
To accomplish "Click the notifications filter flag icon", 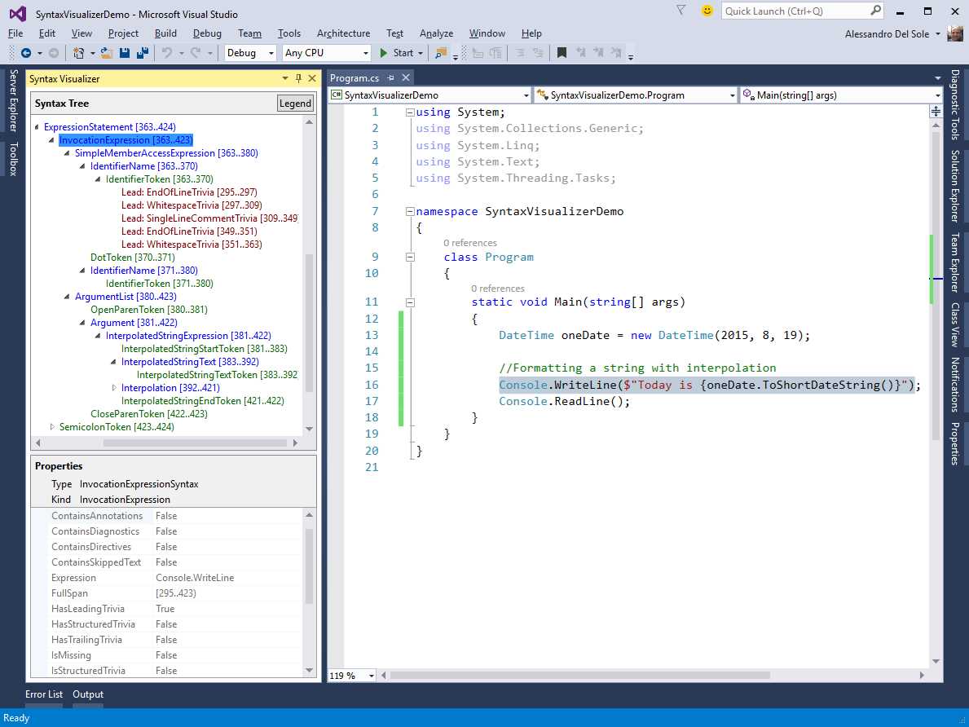I will click(x=681, y=11).
